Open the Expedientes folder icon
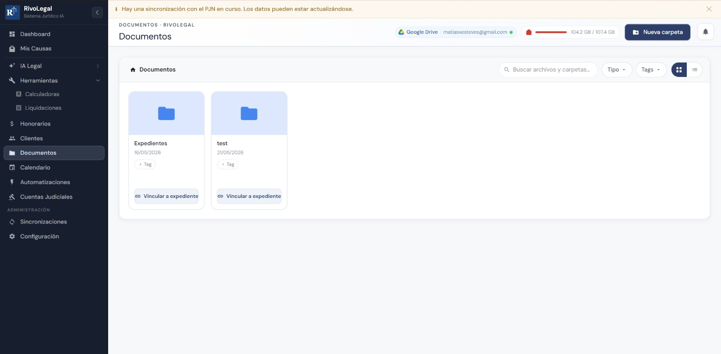 coord(166,113)
